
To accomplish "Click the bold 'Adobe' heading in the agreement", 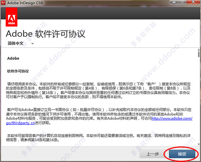I will (x=13, y=58).
